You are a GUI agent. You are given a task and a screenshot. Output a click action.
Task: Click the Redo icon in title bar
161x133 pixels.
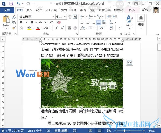pyautogui.click(x=28, y=4)
